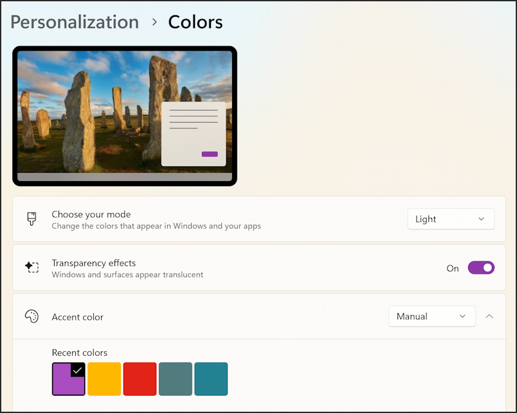Click the paintbrush icon beside Choose your mode
This screenshot has width=517, height=413.
[32, 219]
